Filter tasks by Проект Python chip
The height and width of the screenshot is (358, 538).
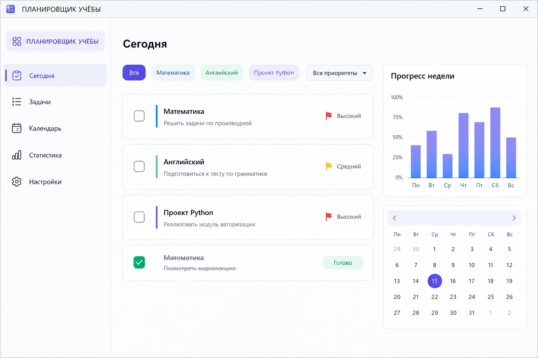click(x=274, y=73)
